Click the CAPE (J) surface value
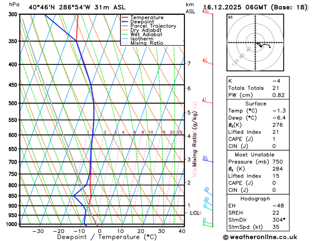 (274, 139)
